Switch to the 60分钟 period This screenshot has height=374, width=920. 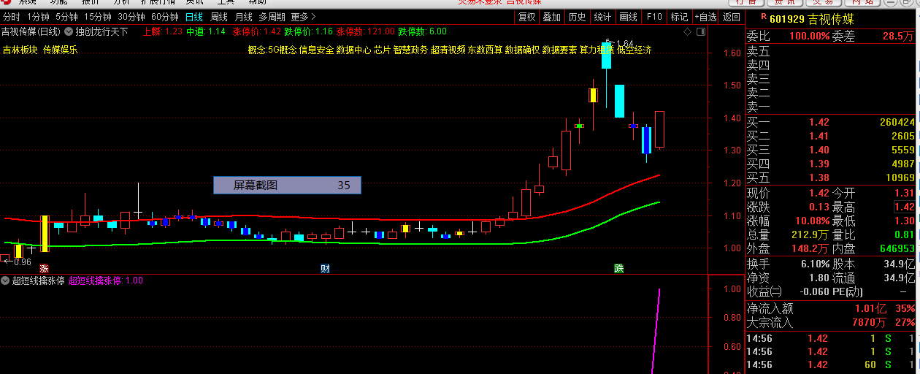point(165,17)
